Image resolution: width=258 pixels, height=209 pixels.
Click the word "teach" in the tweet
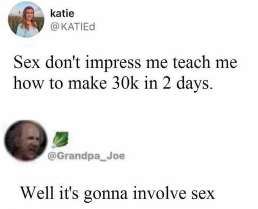click(191, 62)
